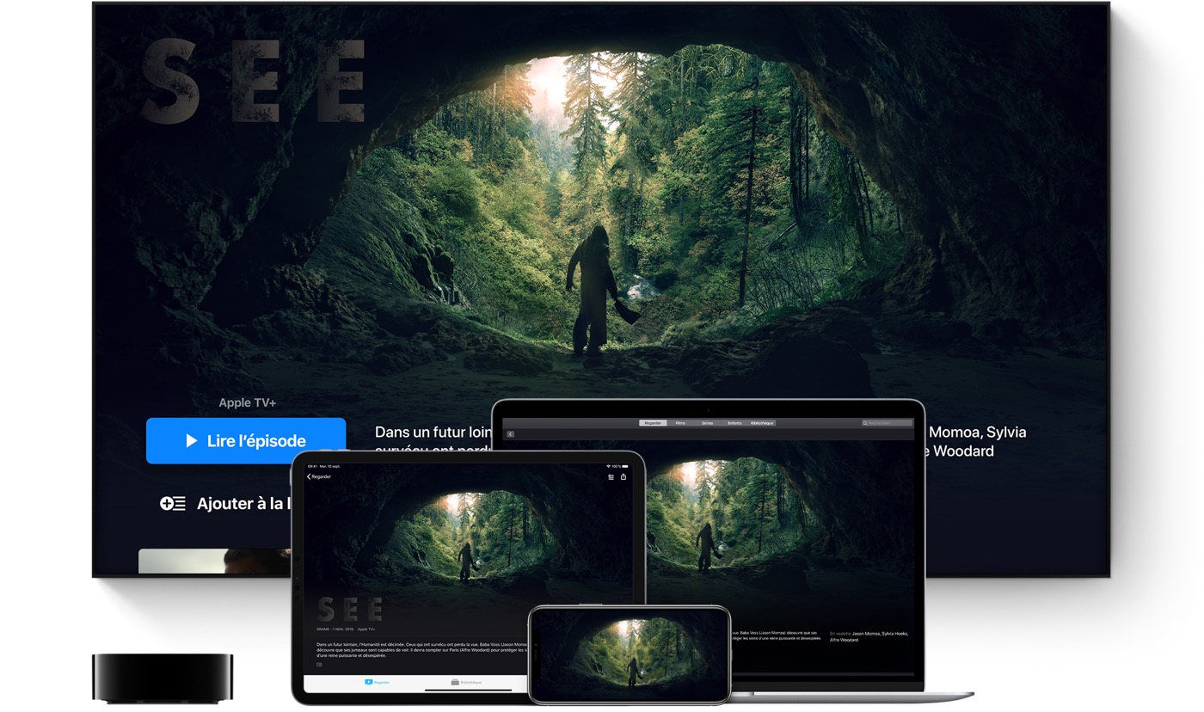
Task: Click the Lire l'épisode button on the TV
Action: 246,441
